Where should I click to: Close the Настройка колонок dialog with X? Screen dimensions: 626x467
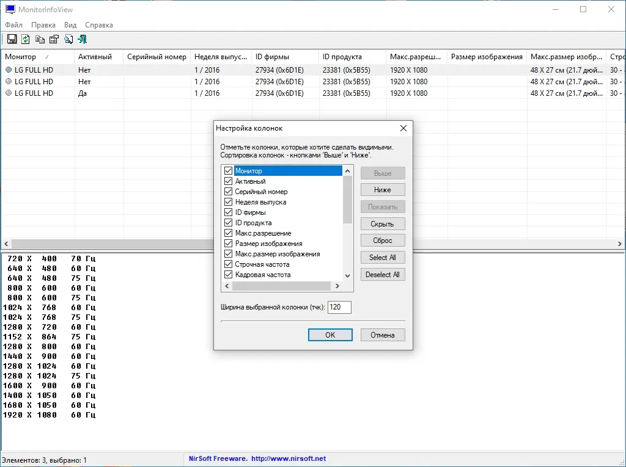click(x=403, y=128)
